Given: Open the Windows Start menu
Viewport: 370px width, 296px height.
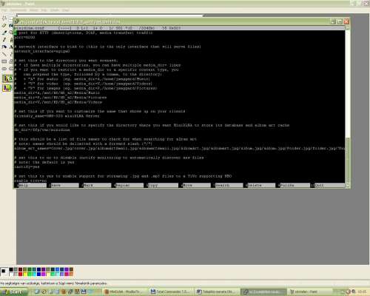Looking at the screenshot, I should click(14, 292).
